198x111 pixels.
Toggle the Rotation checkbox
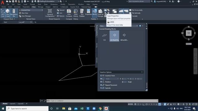(x=101, y=82)
